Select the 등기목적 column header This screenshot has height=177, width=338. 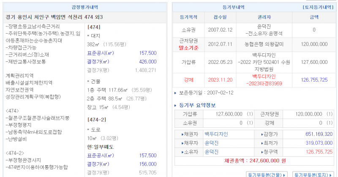(188, 18)
